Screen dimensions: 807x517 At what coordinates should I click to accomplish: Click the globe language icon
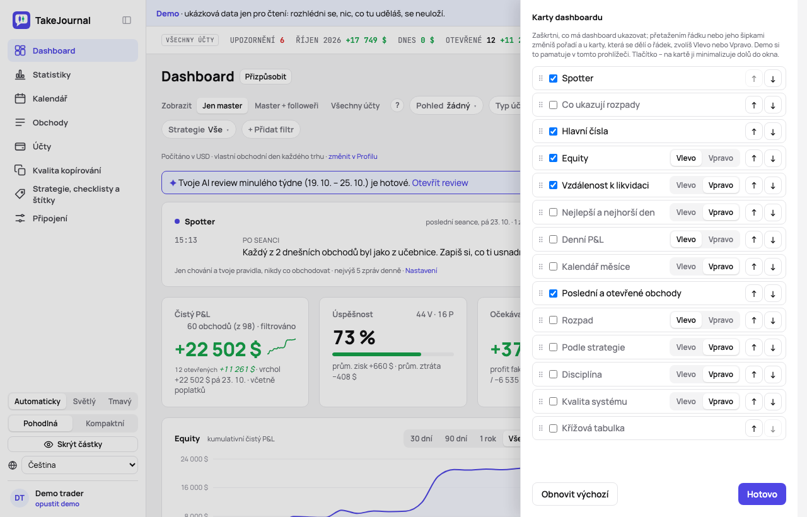coord(13,465)
